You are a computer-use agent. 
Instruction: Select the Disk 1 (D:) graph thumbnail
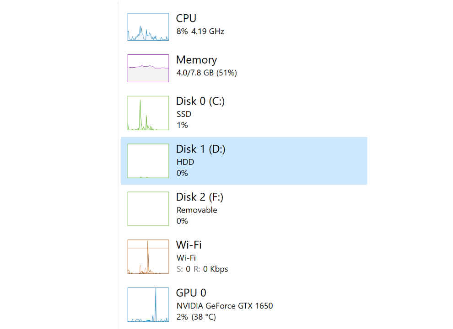point(148,161)
